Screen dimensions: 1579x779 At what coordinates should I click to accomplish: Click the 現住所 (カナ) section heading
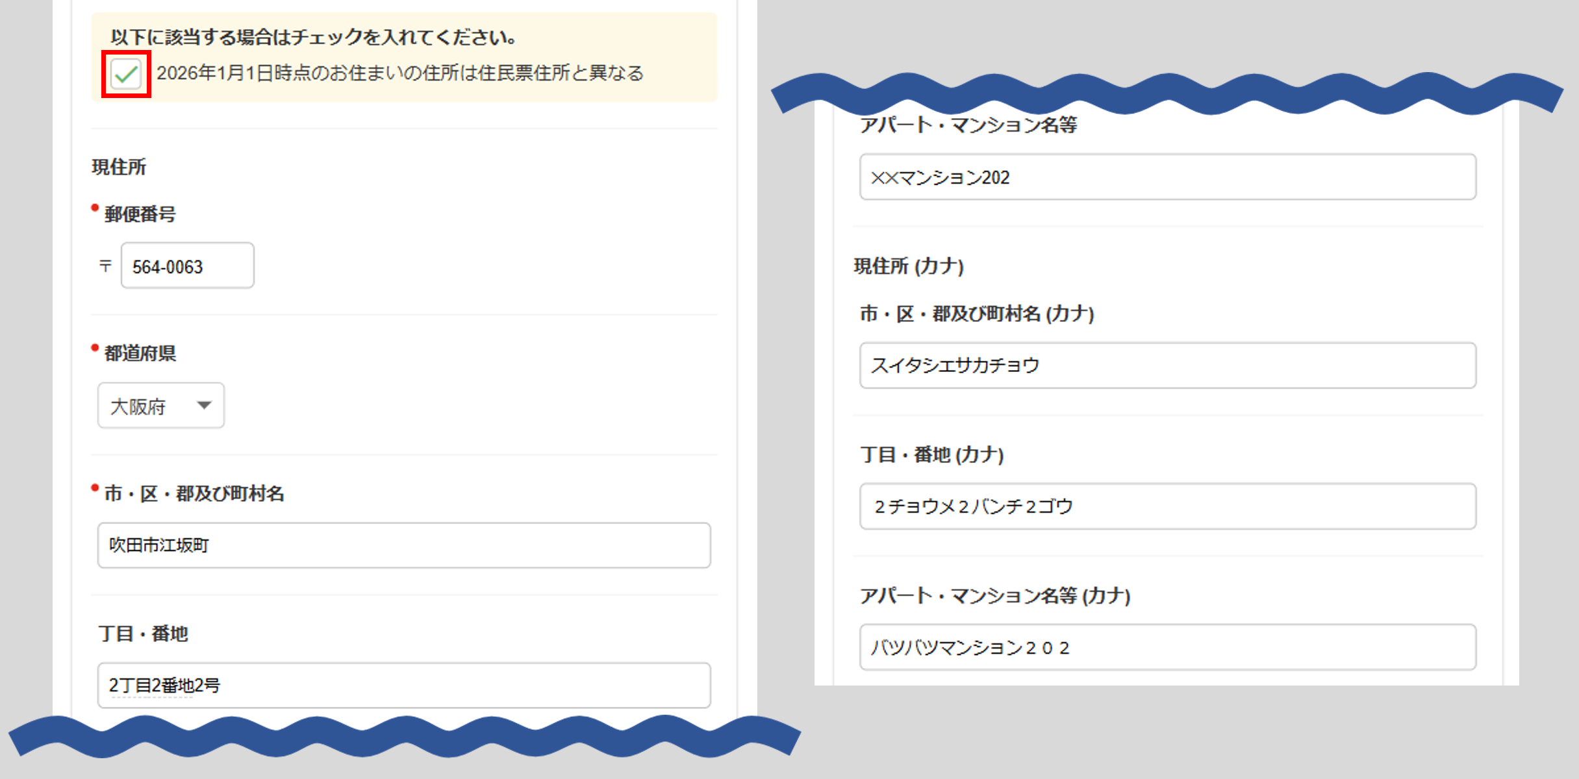coord(908,266)
